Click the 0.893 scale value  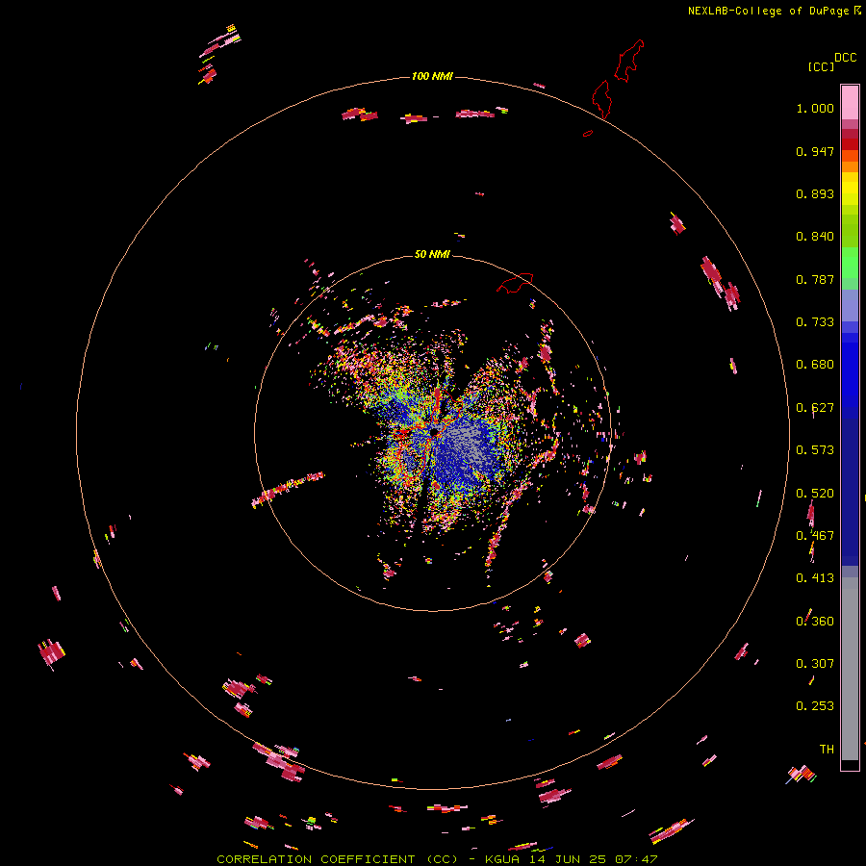click(x=815, y=193)
